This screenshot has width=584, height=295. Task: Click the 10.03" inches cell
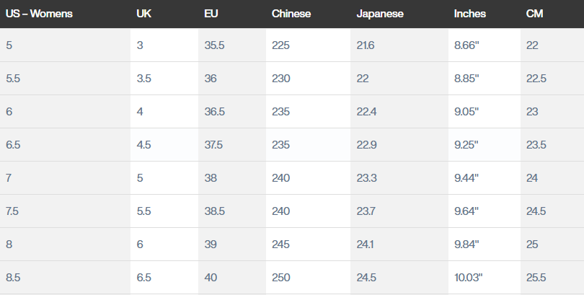pyautogui.click(x=469, y=278)
